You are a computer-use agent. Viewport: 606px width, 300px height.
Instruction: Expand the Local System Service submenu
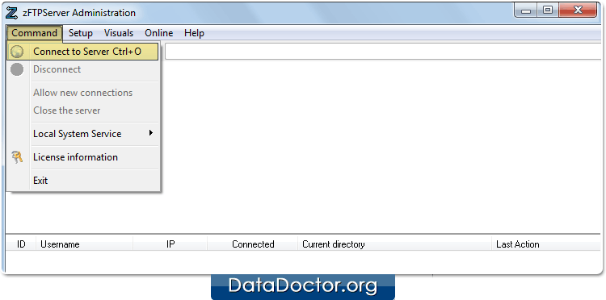(82, 134)
